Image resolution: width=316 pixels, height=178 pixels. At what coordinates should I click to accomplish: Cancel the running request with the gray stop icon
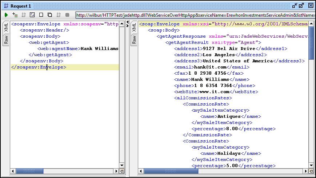click(x=67, y=15)
